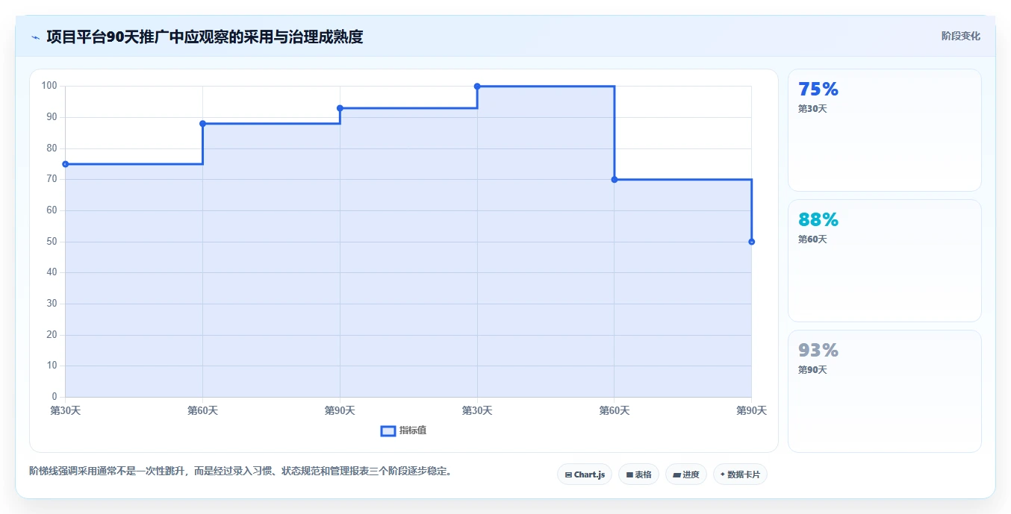Click the y-axis label 40

pyautogui.click(x=52, y=272)
